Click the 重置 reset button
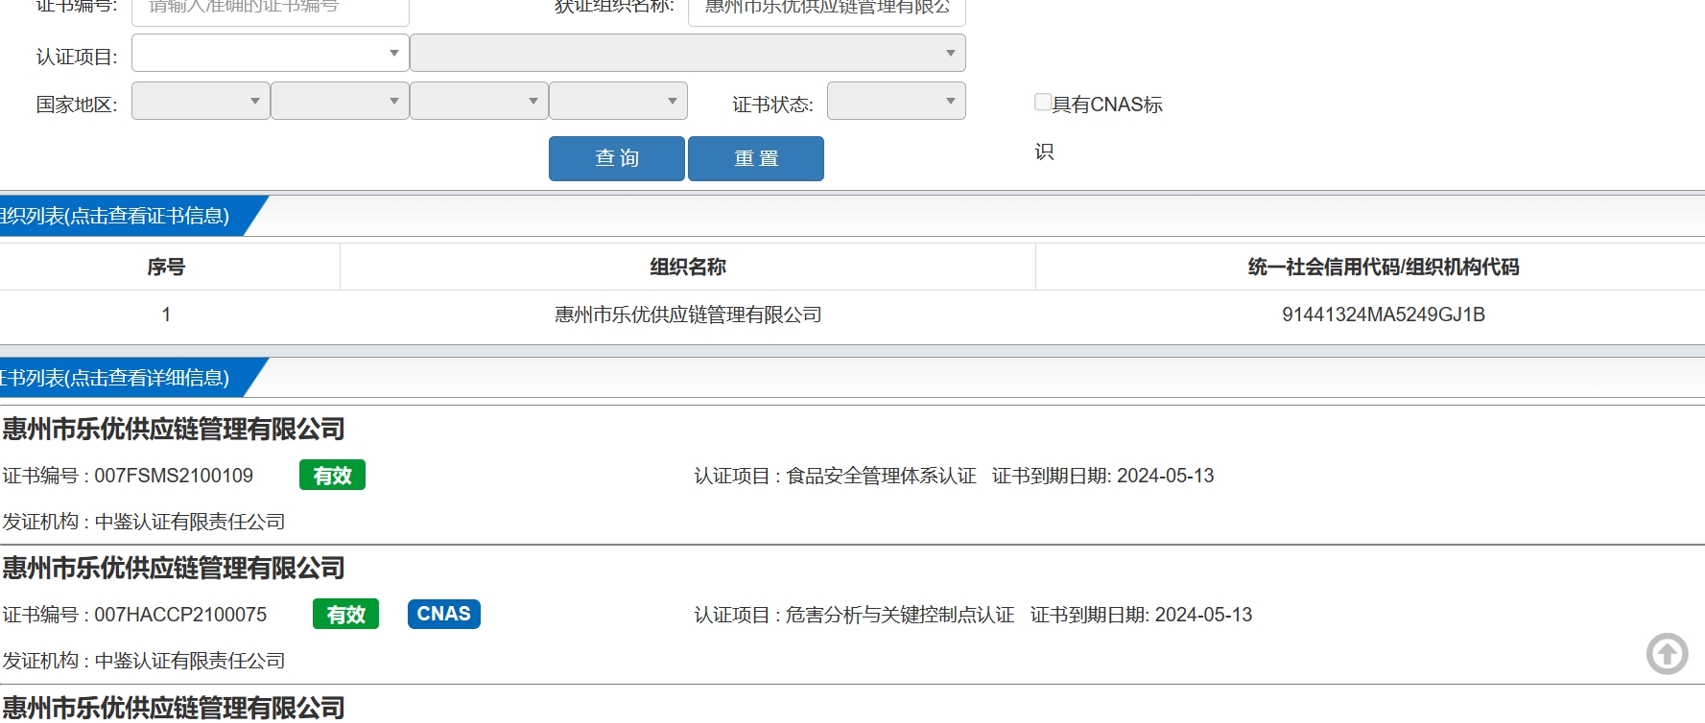The height and width of the screenshot is (723, 1705). point(756,158)
